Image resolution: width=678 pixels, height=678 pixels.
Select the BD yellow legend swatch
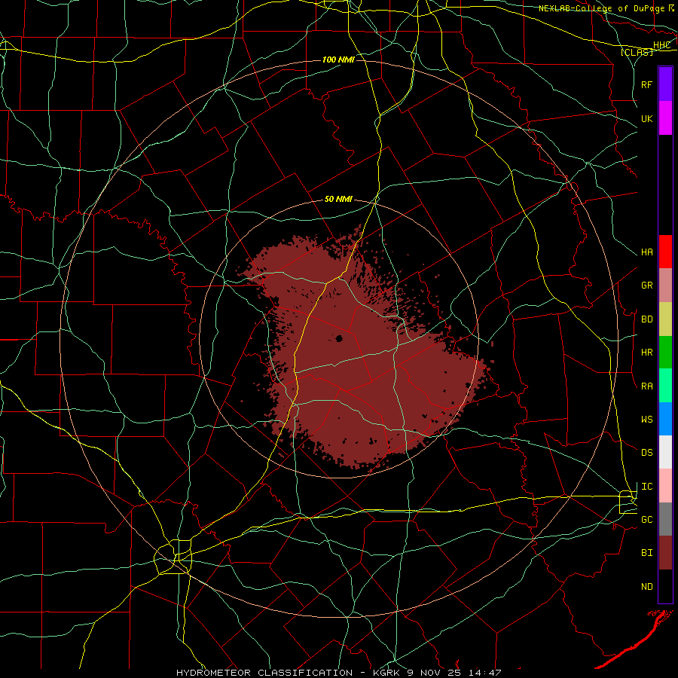(665, 319)
